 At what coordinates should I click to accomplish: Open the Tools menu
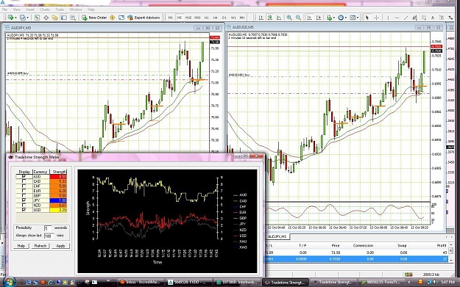(x=60, y=10)
